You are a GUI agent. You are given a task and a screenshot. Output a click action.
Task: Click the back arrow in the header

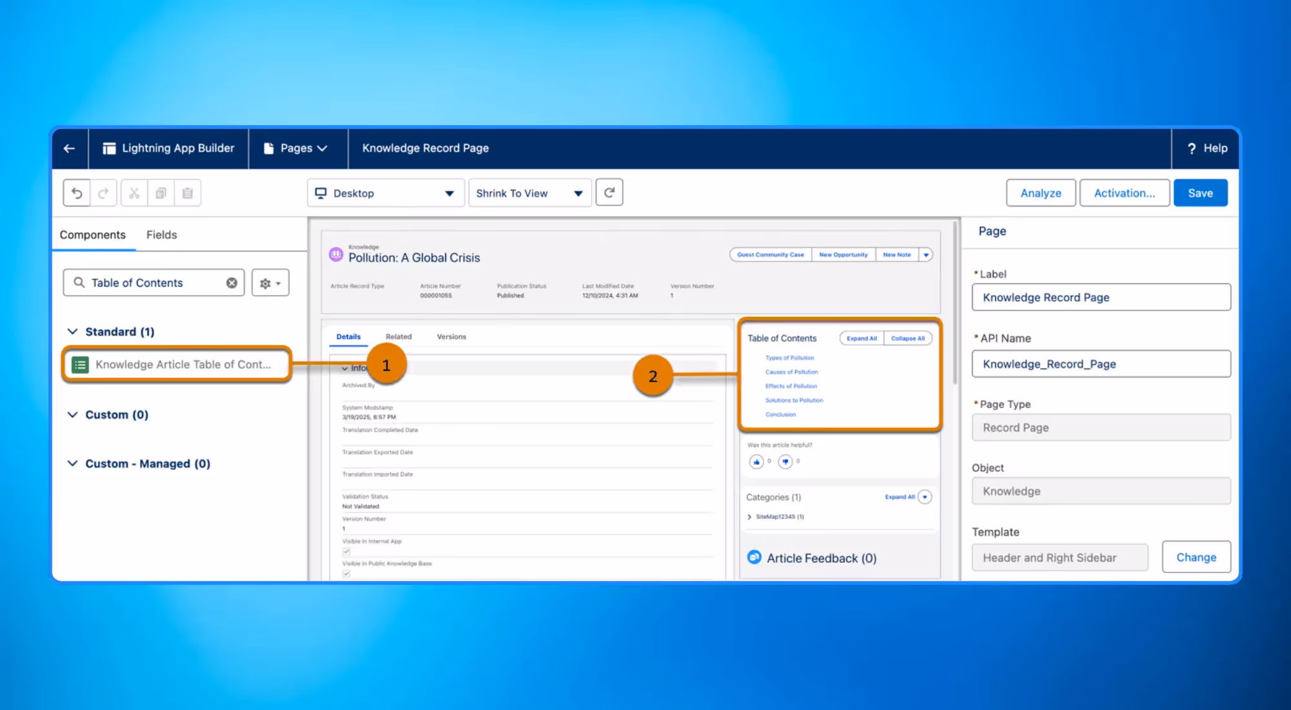[69, 148]
